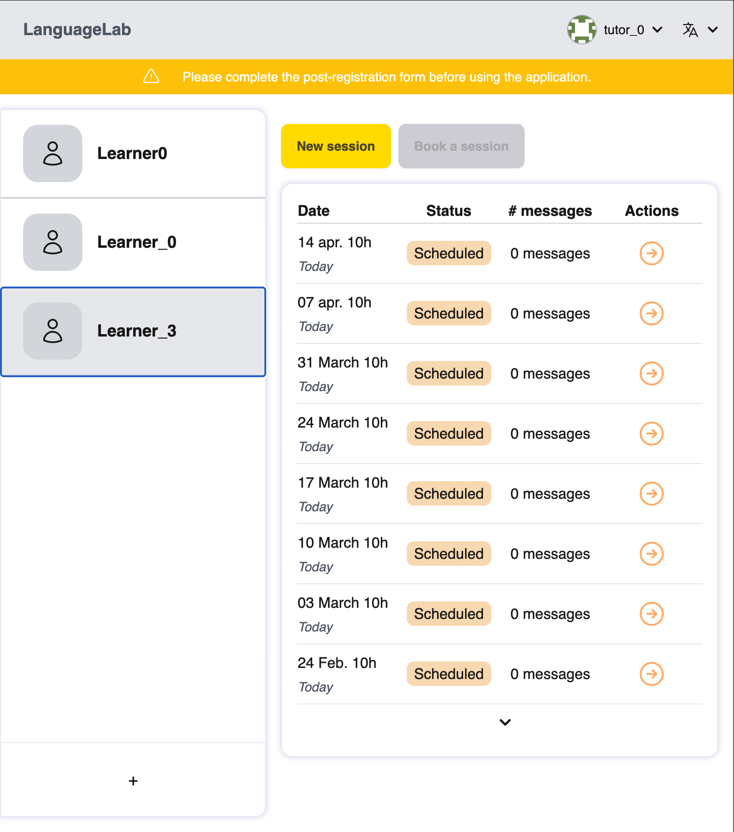Open the 24 Feb. 10h session arrow
The width and height of the screenshot is (734, 832).
pyautogui.click(x=651, y=674)
